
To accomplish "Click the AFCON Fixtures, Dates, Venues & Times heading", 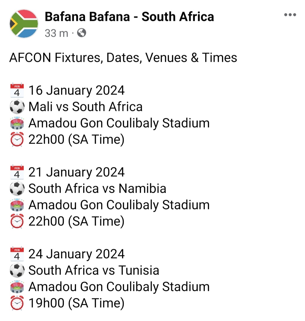I will (x=123, y=58).
